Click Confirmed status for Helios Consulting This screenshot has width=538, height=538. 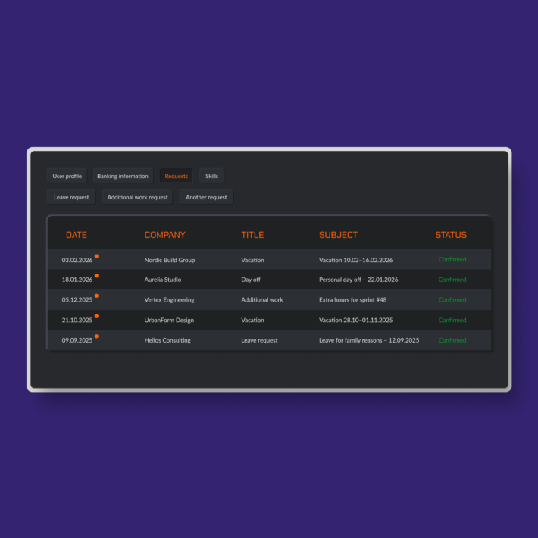(x=452, y=340)
